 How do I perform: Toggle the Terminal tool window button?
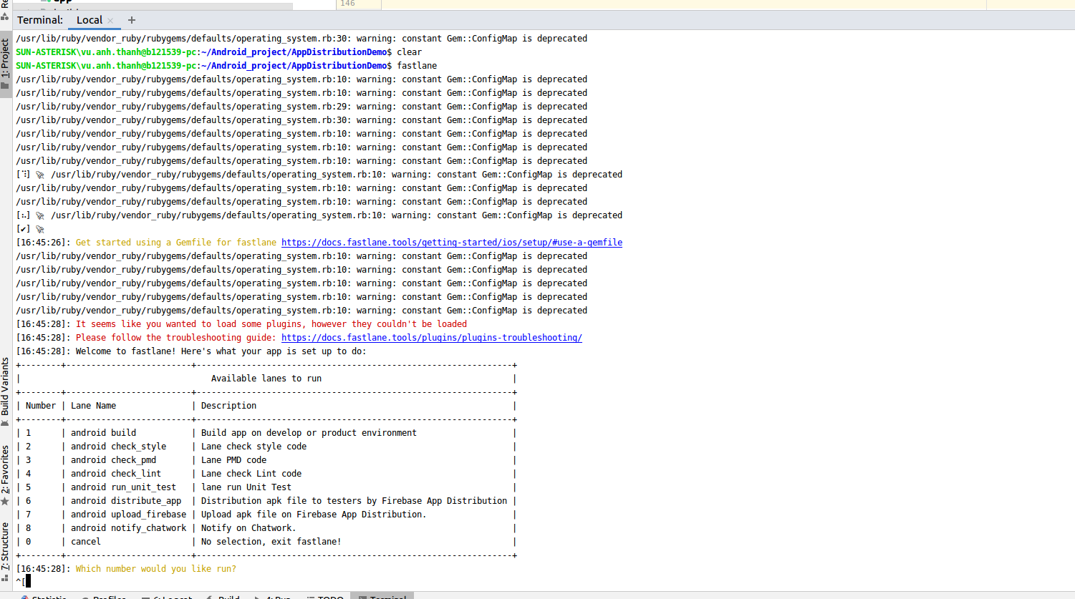(382, 596)
